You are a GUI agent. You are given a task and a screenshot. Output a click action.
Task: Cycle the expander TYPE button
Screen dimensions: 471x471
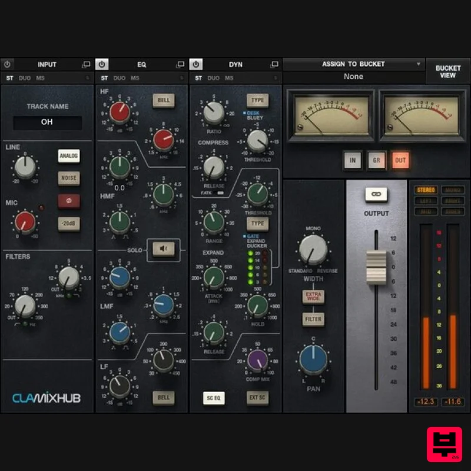(x=257, y=224)
